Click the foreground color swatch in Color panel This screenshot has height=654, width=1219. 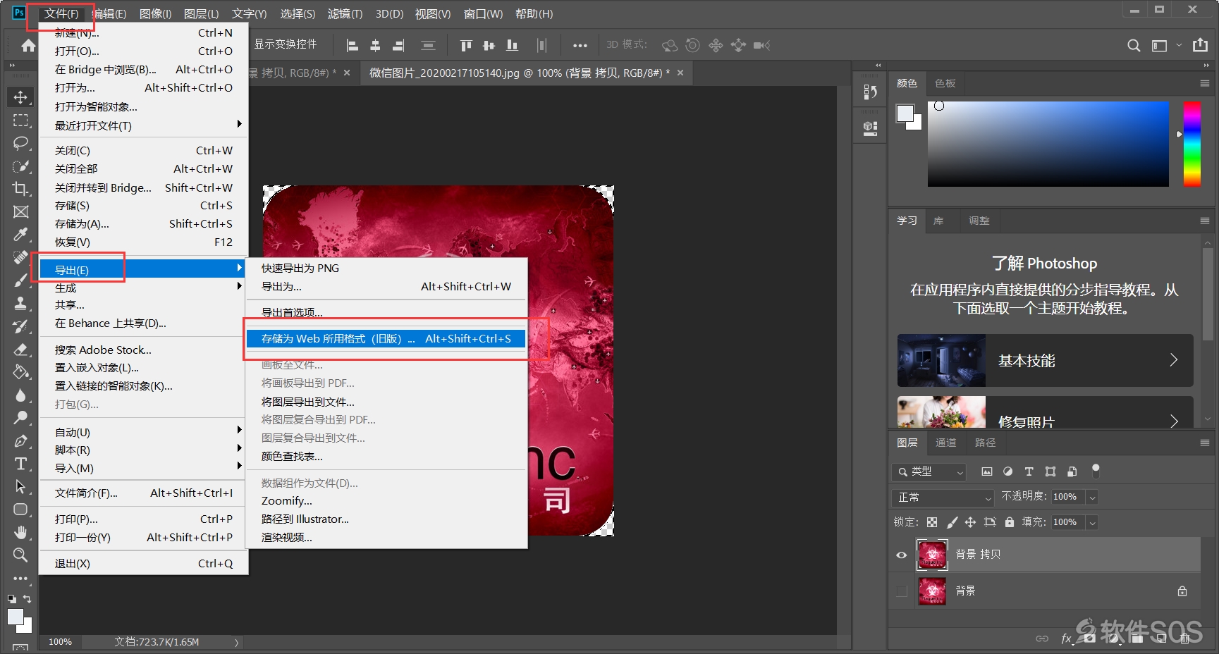tap(905, 113)
